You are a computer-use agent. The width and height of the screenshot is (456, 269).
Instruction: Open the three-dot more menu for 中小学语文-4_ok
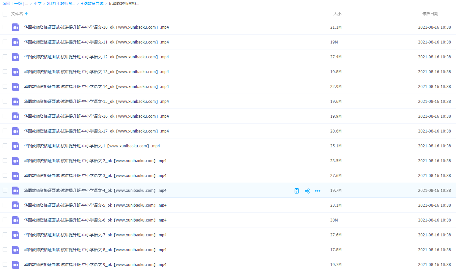[x=318, y=191]
